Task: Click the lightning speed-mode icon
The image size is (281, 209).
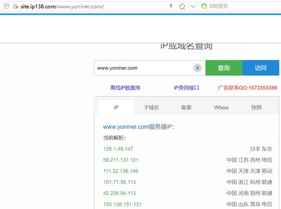Action: click(x=171, y=6)
